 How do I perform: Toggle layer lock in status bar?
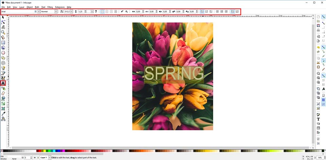click(x=37, y=158)
